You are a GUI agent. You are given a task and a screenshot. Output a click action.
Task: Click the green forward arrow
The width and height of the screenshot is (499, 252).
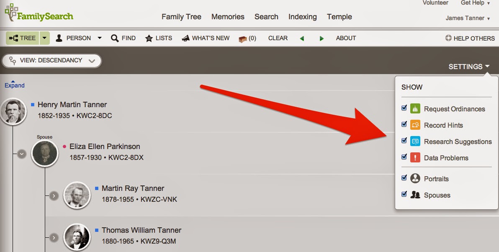(x=322, y=39)
